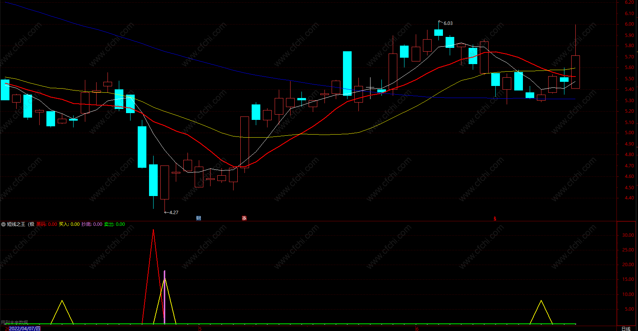Select the 卖出: 0.00 indicator value
638x331 pixels.
(x=114, y=224)
